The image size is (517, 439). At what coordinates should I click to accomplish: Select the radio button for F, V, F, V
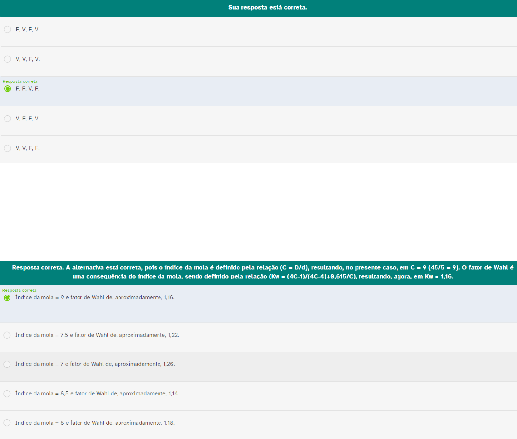point(7,30)
